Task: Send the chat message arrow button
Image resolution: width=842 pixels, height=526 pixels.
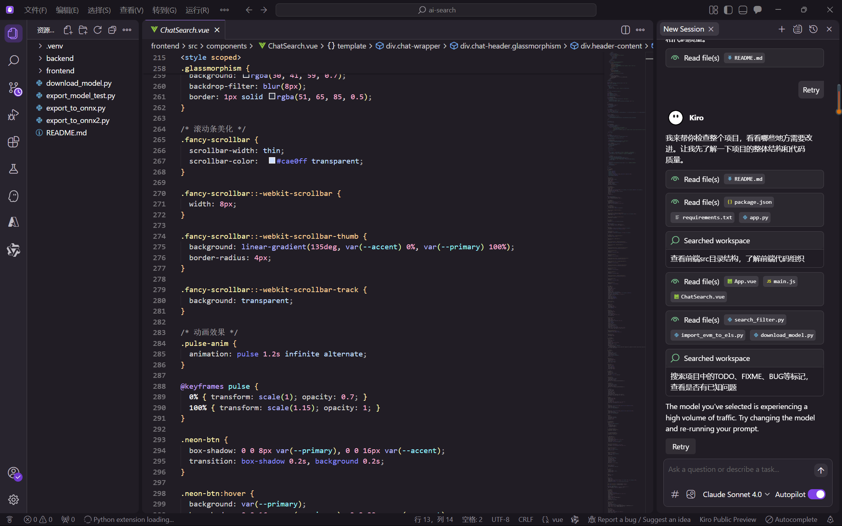Action: [x=821, y=470]
